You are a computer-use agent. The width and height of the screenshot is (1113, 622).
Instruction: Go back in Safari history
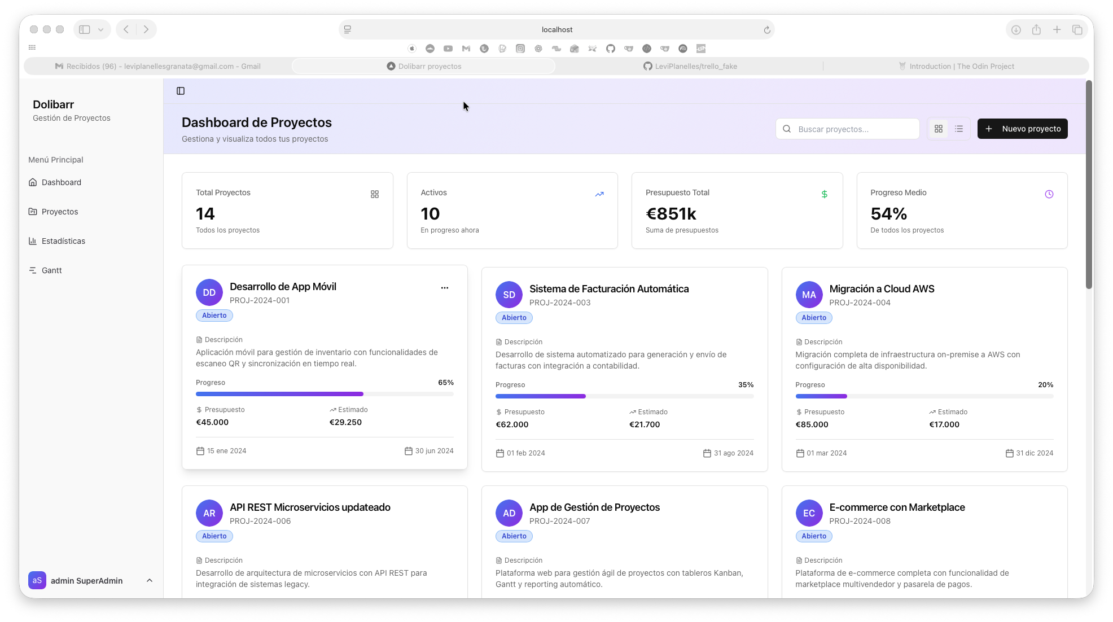126,29
